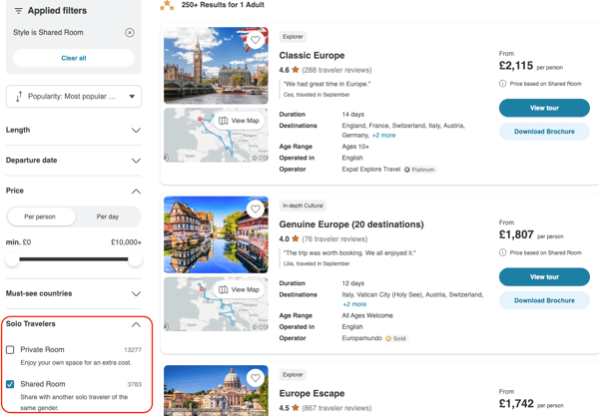Click info icon beside Classic Europe price note
Image resolution: width=599 pixels, height=416 pixels.
[503, 84]
